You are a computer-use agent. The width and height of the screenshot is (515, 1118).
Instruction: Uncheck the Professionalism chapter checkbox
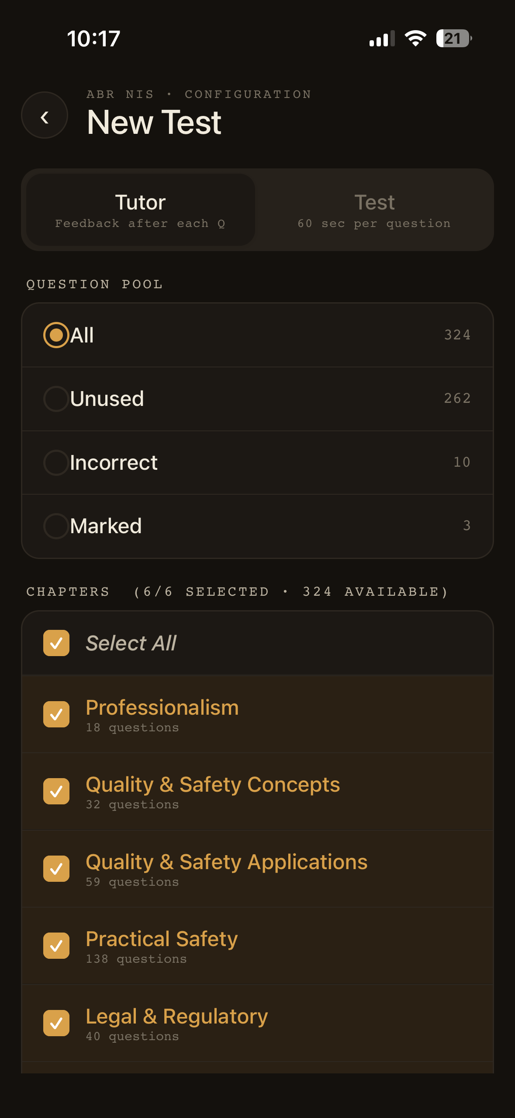pos(56,714)
